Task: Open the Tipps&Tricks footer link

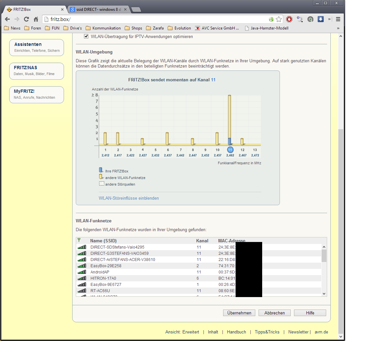Action: point(267,332)
